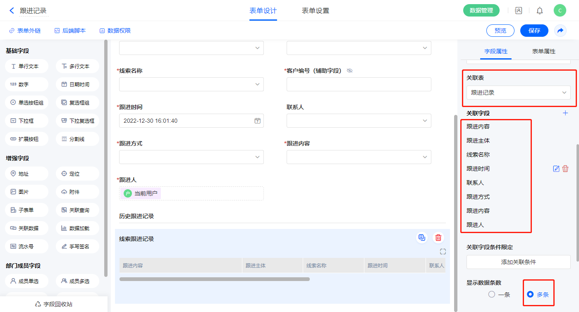Click the 保存 button
This screenshot has height=312, width=579.
[534, 31]
